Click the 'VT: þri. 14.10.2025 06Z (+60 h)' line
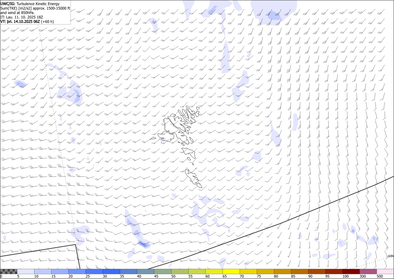This screenshot has width=394, height=279. point(27,22)
